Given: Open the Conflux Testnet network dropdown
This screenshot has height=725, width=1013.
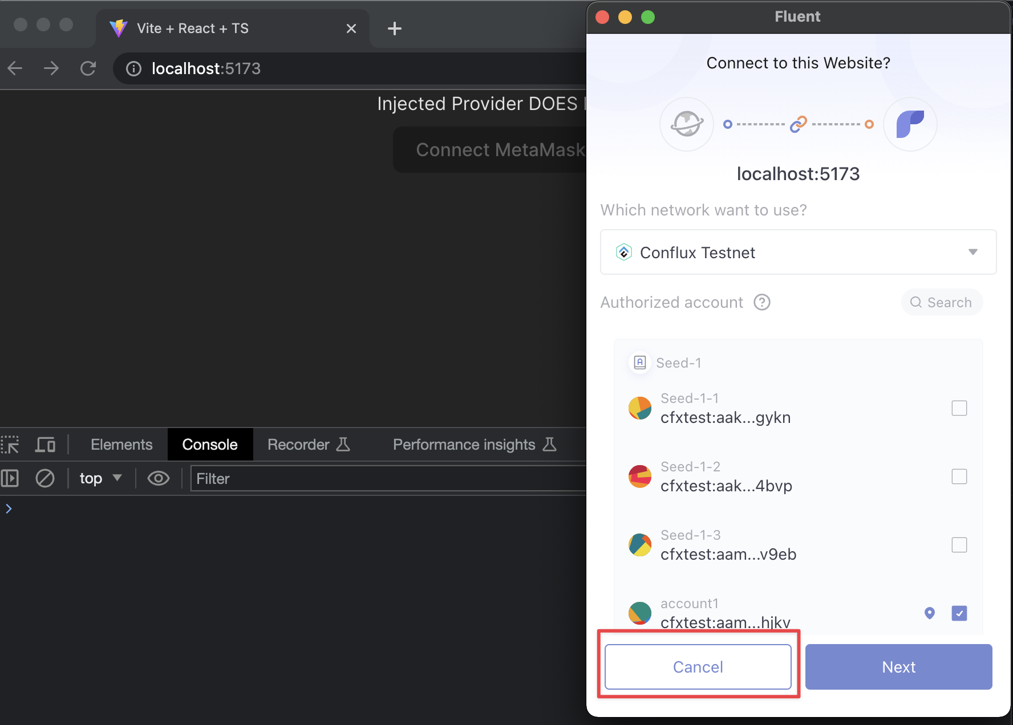Looking at the screenshot, I should point(798,252).
